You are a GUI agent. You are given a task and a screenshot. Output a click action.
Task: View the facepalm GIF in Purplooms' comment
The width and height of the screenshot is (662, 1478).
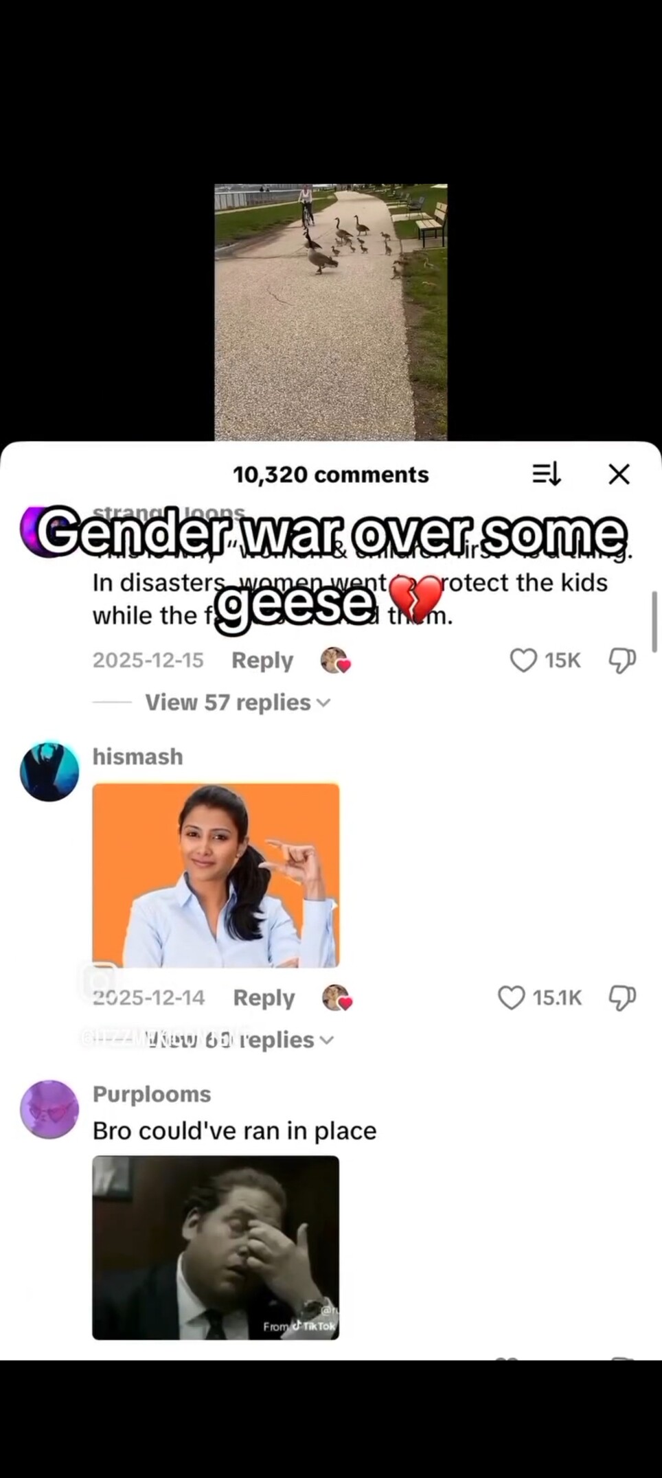216,1247
